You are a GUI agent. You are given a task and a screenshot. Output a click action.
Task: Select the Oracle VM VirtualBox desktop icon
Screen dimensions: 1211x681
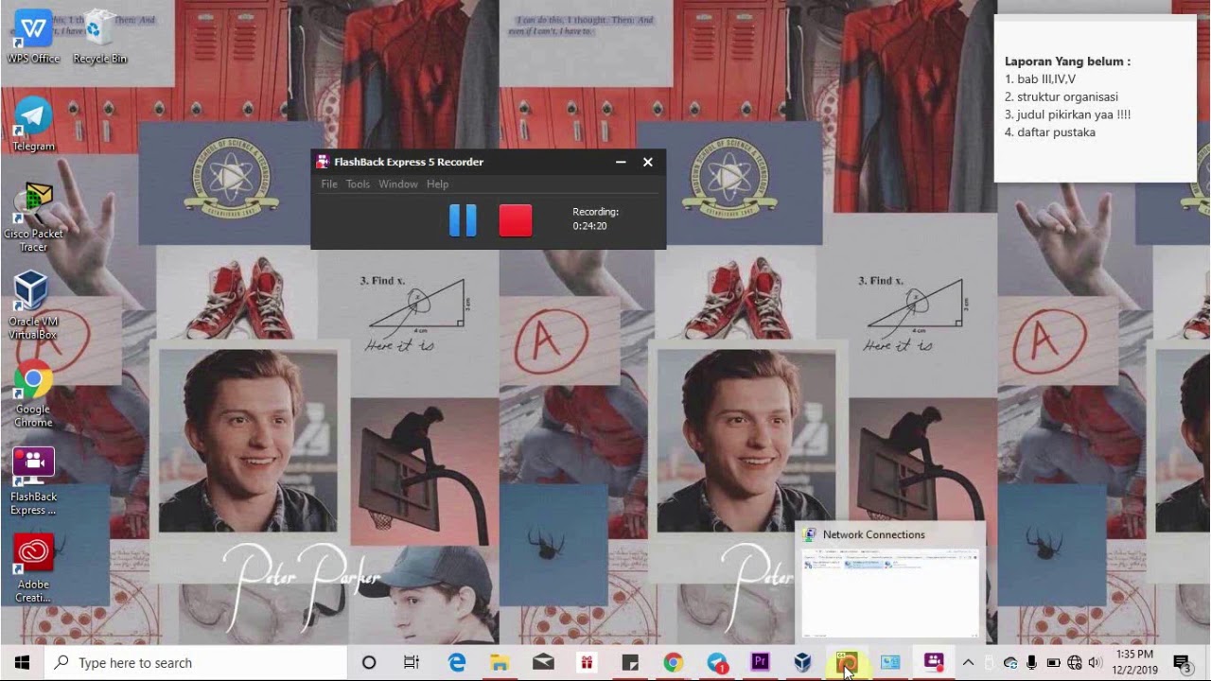coord(33,306)
